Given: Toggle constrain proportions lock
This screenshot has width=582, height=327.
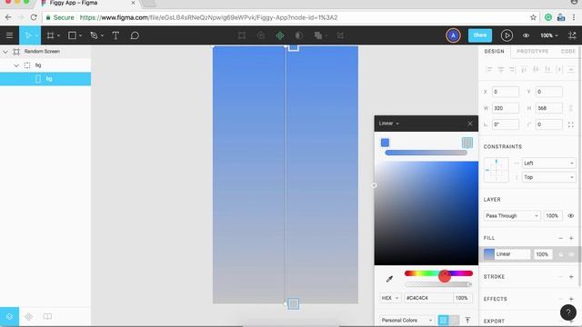Looking at the screenshot, I should coord(571,108).
